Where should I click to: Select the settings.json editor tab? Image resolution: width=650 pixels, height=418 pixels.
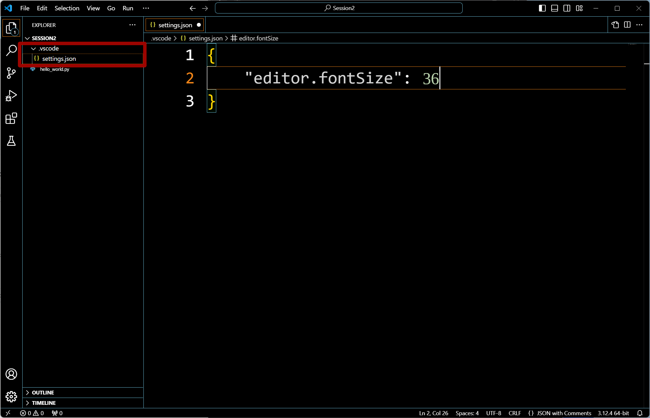tap(175, 25)
